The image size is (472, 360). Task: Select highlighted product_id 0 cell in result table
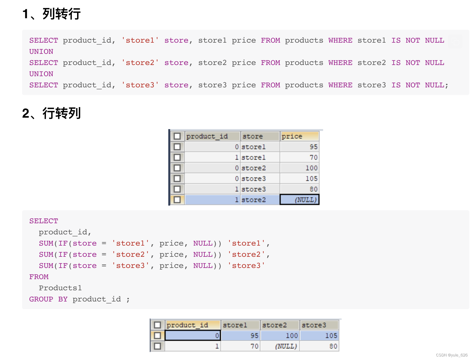[x=193, y=336]
